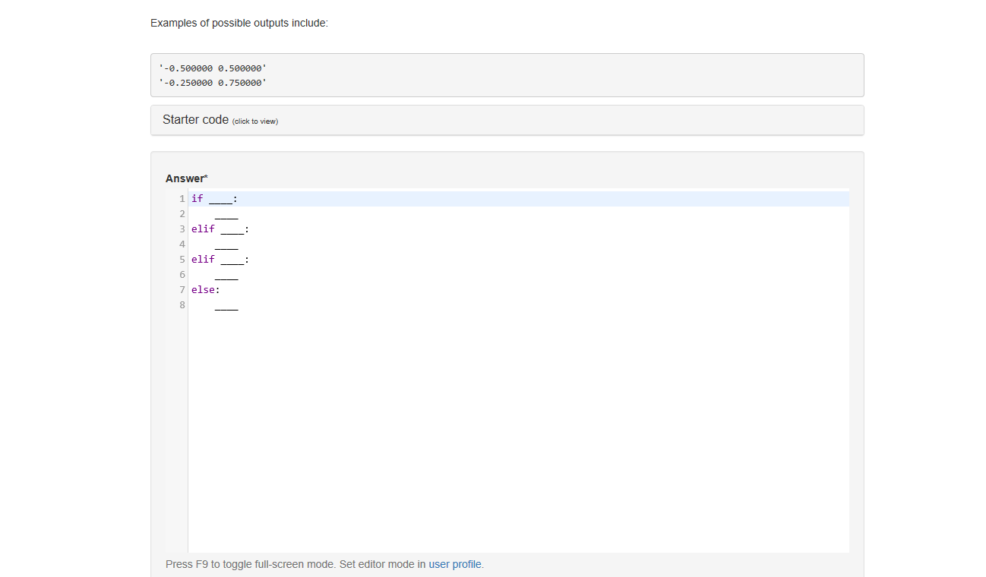This screenshot has height=577, width=986.
Task: Click the blank on line 2
Action: click(226, 217)
